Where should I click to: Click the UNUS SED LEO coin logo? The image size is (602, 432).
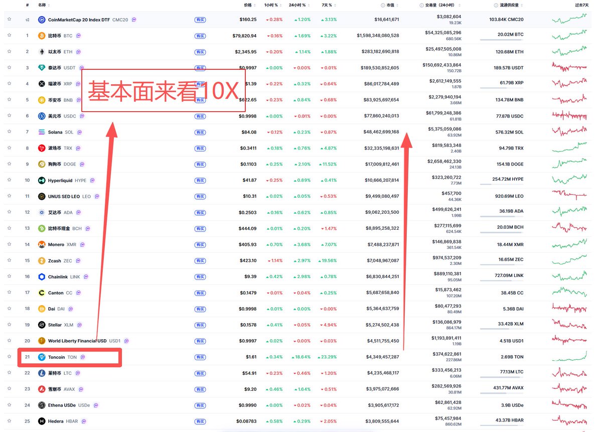click(x=42, y=196)
